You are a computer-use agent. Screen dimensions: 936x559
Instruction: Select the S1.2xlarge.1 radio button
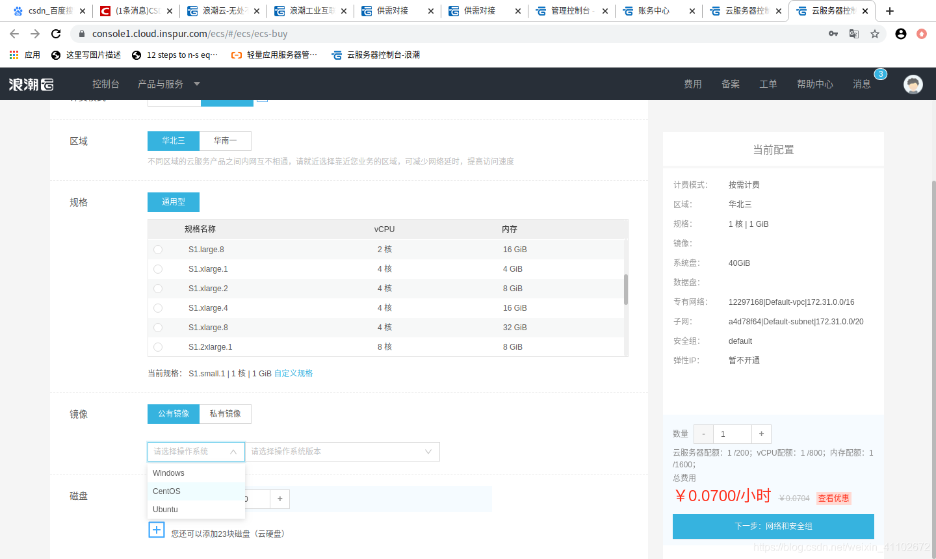pos(158,347)
